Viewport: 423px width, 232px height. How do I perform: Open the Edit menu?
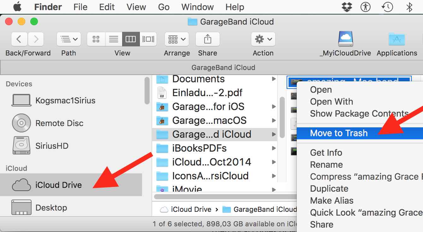point(107,7)
